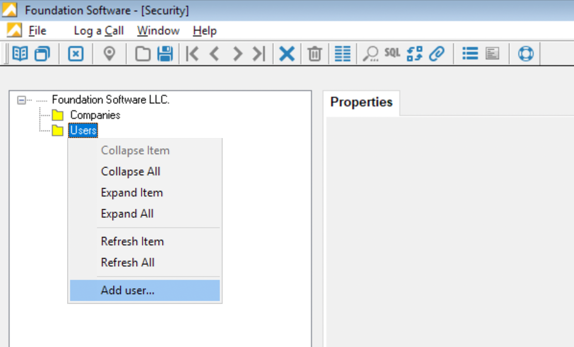
Task: Click the save floppy disk icon
Action: (165, 54)
